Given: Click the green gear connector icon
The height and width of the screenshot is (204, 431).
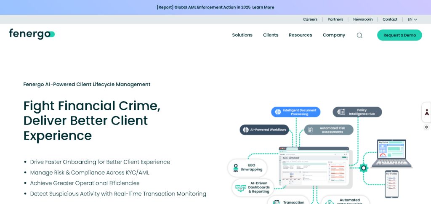Looking at the screenshot, I should (x=363, y=168).
